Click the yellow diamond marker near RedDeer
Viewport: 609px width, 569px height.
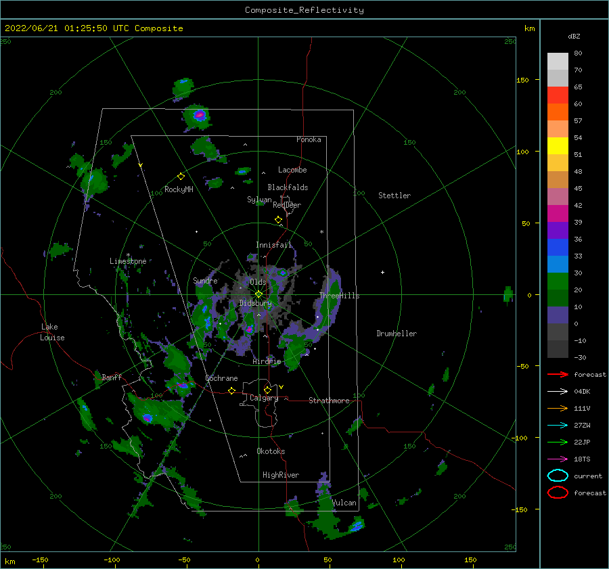(278, 220)
